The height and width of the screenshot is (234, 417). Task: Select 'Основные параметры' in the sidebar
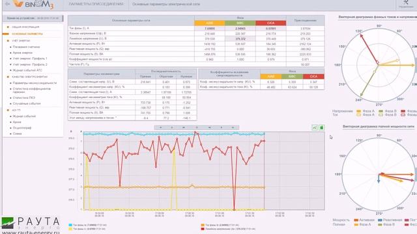click(27, 34)
